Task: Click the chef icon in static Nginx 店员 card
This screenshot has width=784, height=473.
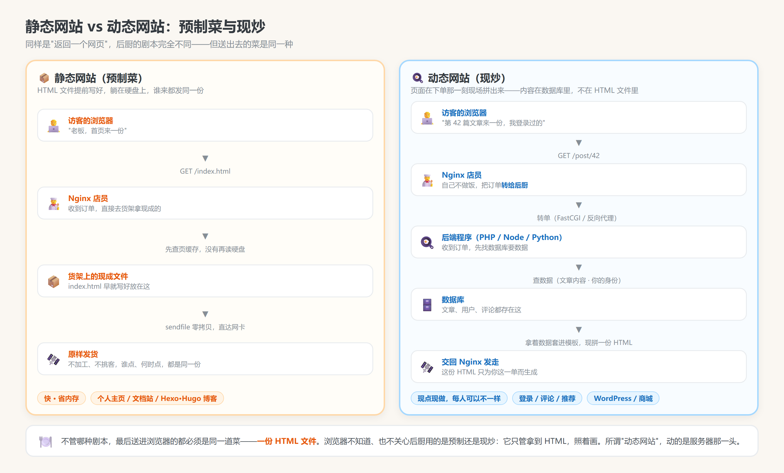Action: point(53,203)
